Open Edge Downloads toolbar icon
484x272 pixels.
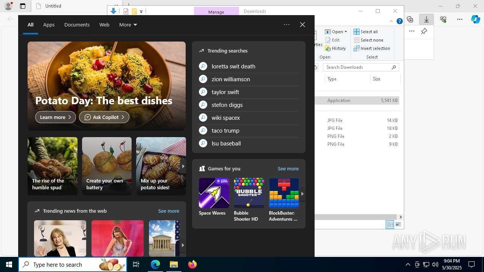tap(426, 19)
